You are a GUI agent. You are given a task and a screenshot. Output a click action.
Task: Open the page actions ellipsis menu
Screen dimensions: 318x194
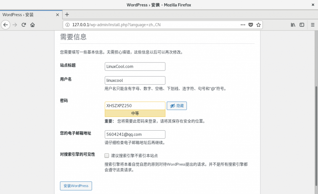pyautogui.click(x=243, y=25)
